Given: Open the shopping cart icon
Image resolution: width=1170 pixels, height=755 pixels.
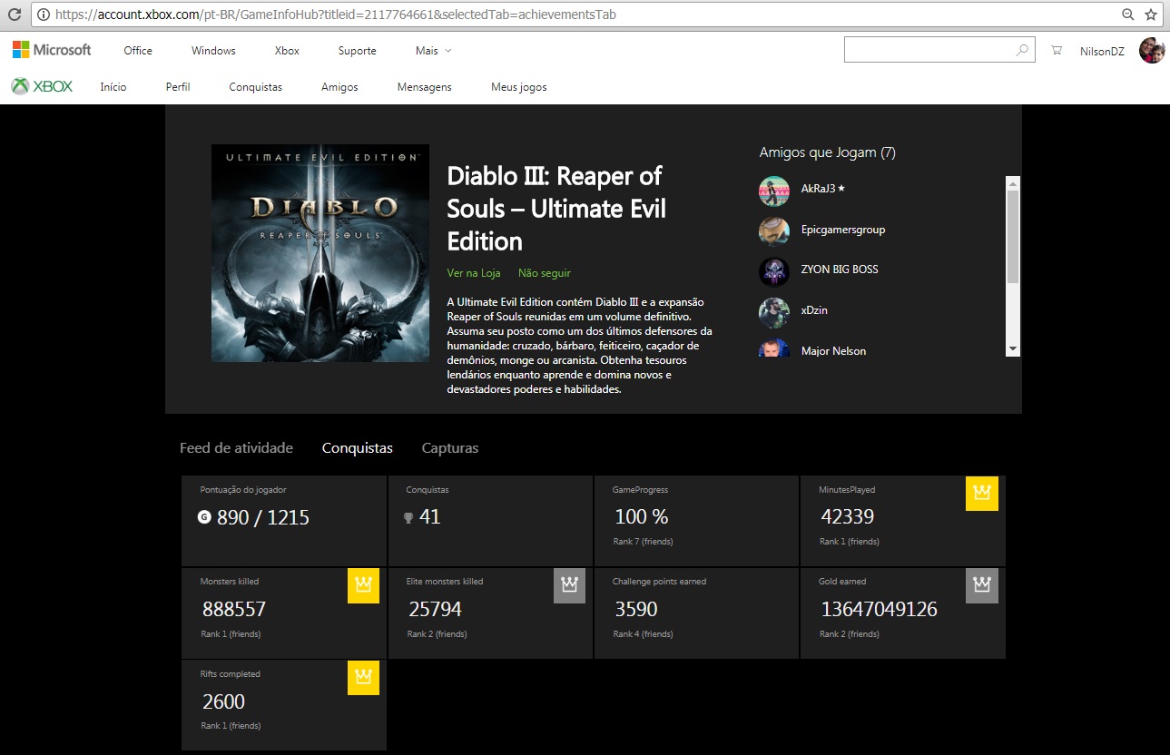Looking at the screenshot, I should (x=1056, y=50).
